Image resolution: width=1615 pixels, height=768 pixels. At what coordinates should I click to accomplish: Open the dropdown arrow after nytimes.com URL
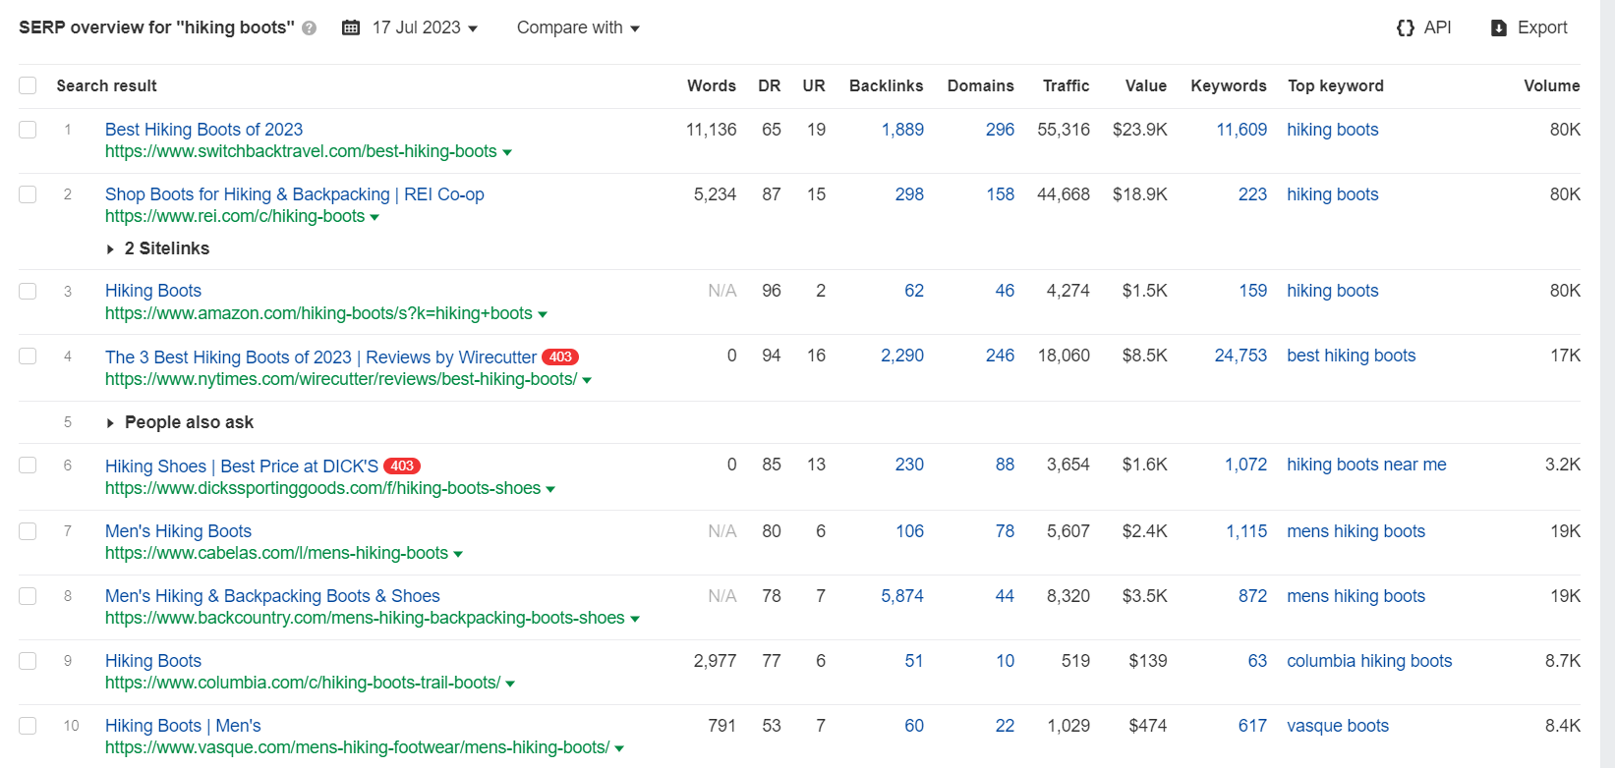pyautogui.click(x=587, y=380)
